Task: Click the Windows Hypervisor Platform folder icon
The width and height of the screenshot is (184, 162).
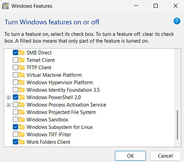Action: pyautogui.click(x=22, y=82)
